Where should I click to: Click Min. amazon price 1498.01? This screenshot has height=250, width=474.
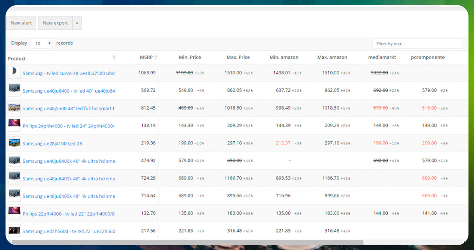pyautogui.click(x=282, y=73)
